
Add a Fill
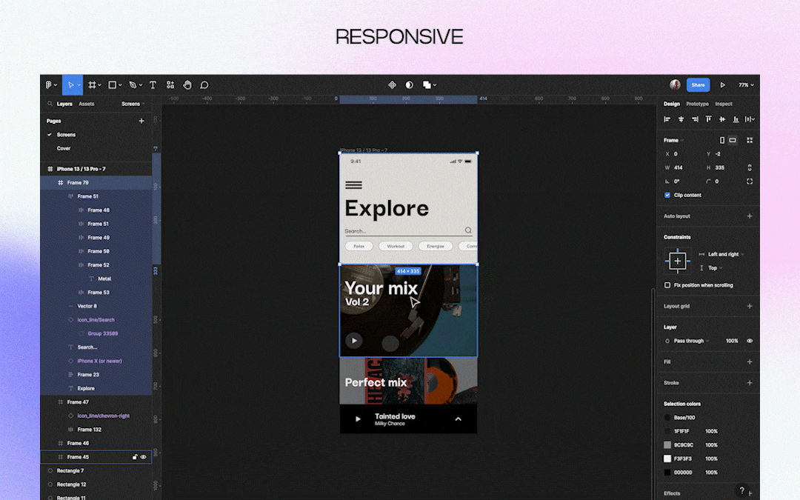(750, 361)
